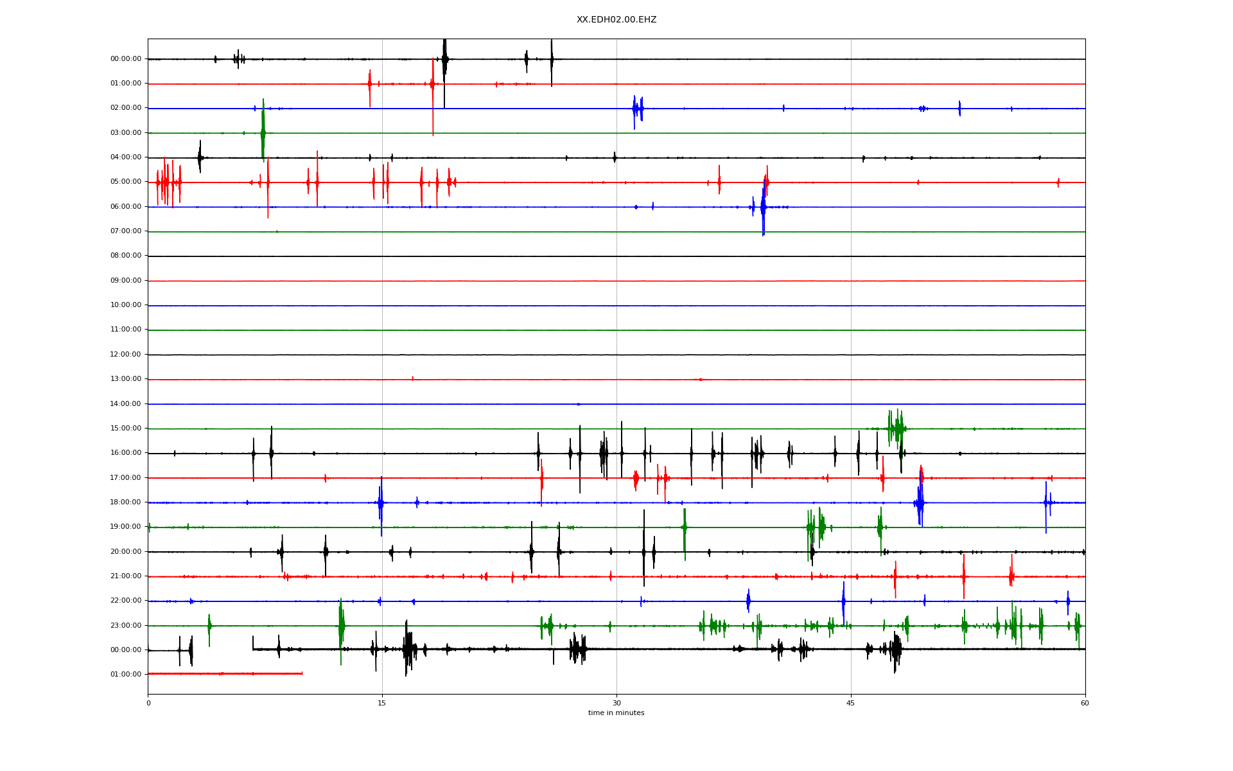This screenshot has width=1233, height=771.
Task: Click the 08:00:00 time label
Action: click(126, 256)
